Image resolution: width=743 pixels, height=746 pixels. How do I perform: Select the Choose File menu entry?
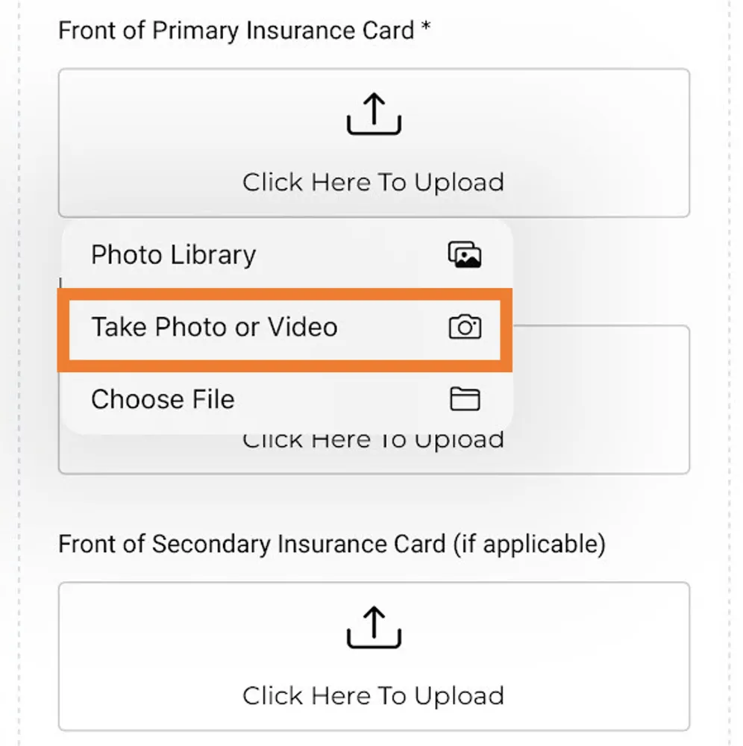pyautogui.click(x=287, y=400)
